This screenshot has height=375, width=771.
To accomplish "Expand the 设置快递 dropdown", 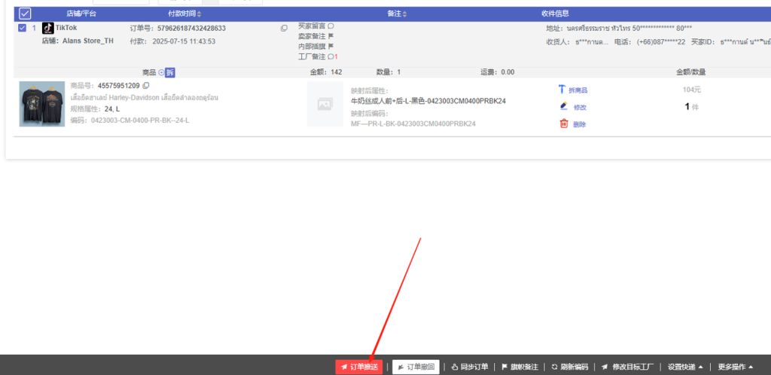I will coord(685,367).
